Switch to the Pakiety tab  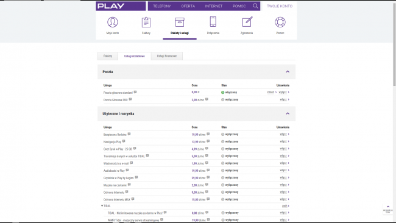pyautogui.click(x=108, y=56)
